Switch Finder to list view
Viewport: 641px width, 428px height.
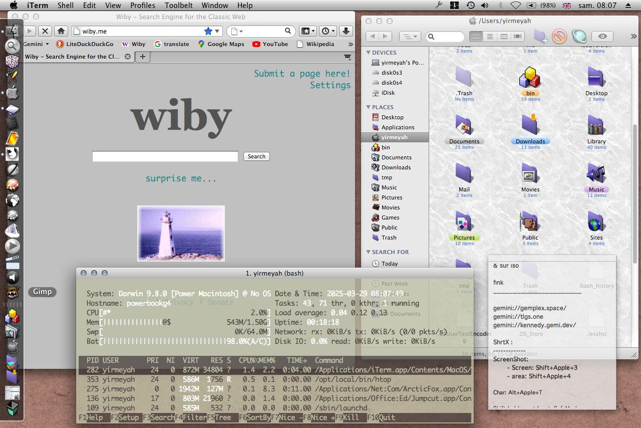pos(490,37)
